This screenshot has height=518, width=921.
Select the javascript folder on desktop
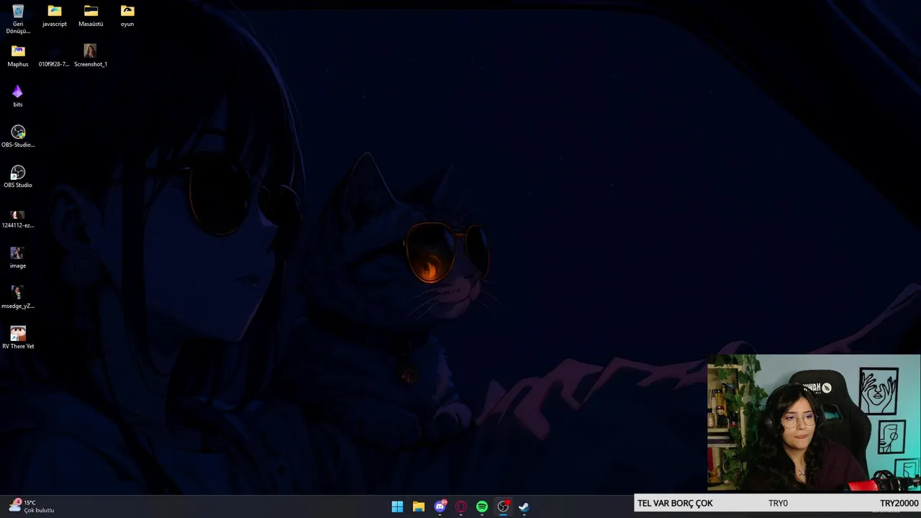55,16
